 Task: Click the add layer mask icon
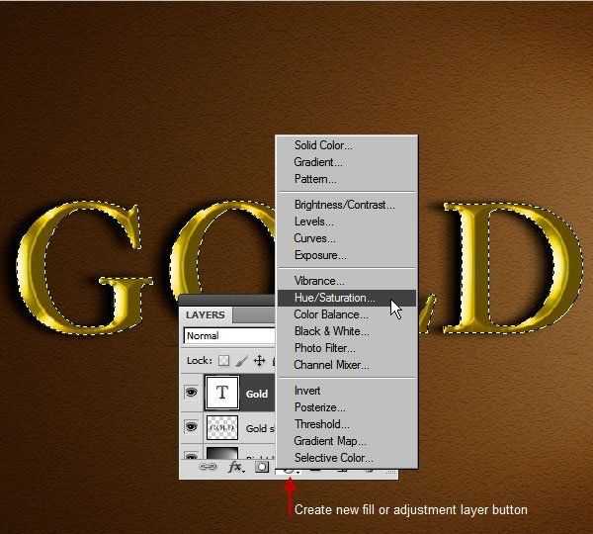click(x=261, y=468)
